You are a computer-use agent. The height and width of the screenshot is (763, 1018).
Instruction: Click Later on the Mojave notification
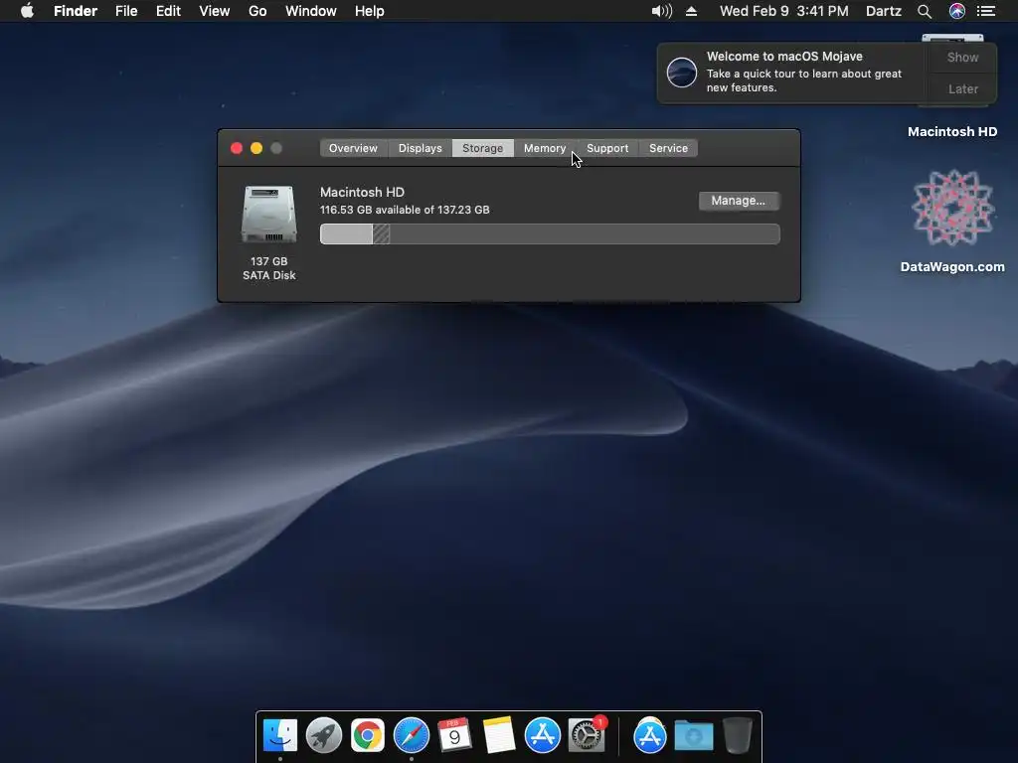pos(962,88)
